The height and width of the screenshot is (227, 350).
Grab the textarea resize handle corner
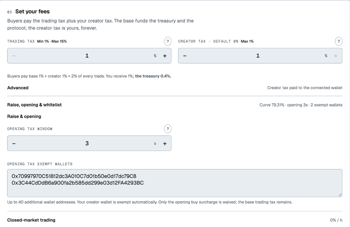tap(340, 195)
